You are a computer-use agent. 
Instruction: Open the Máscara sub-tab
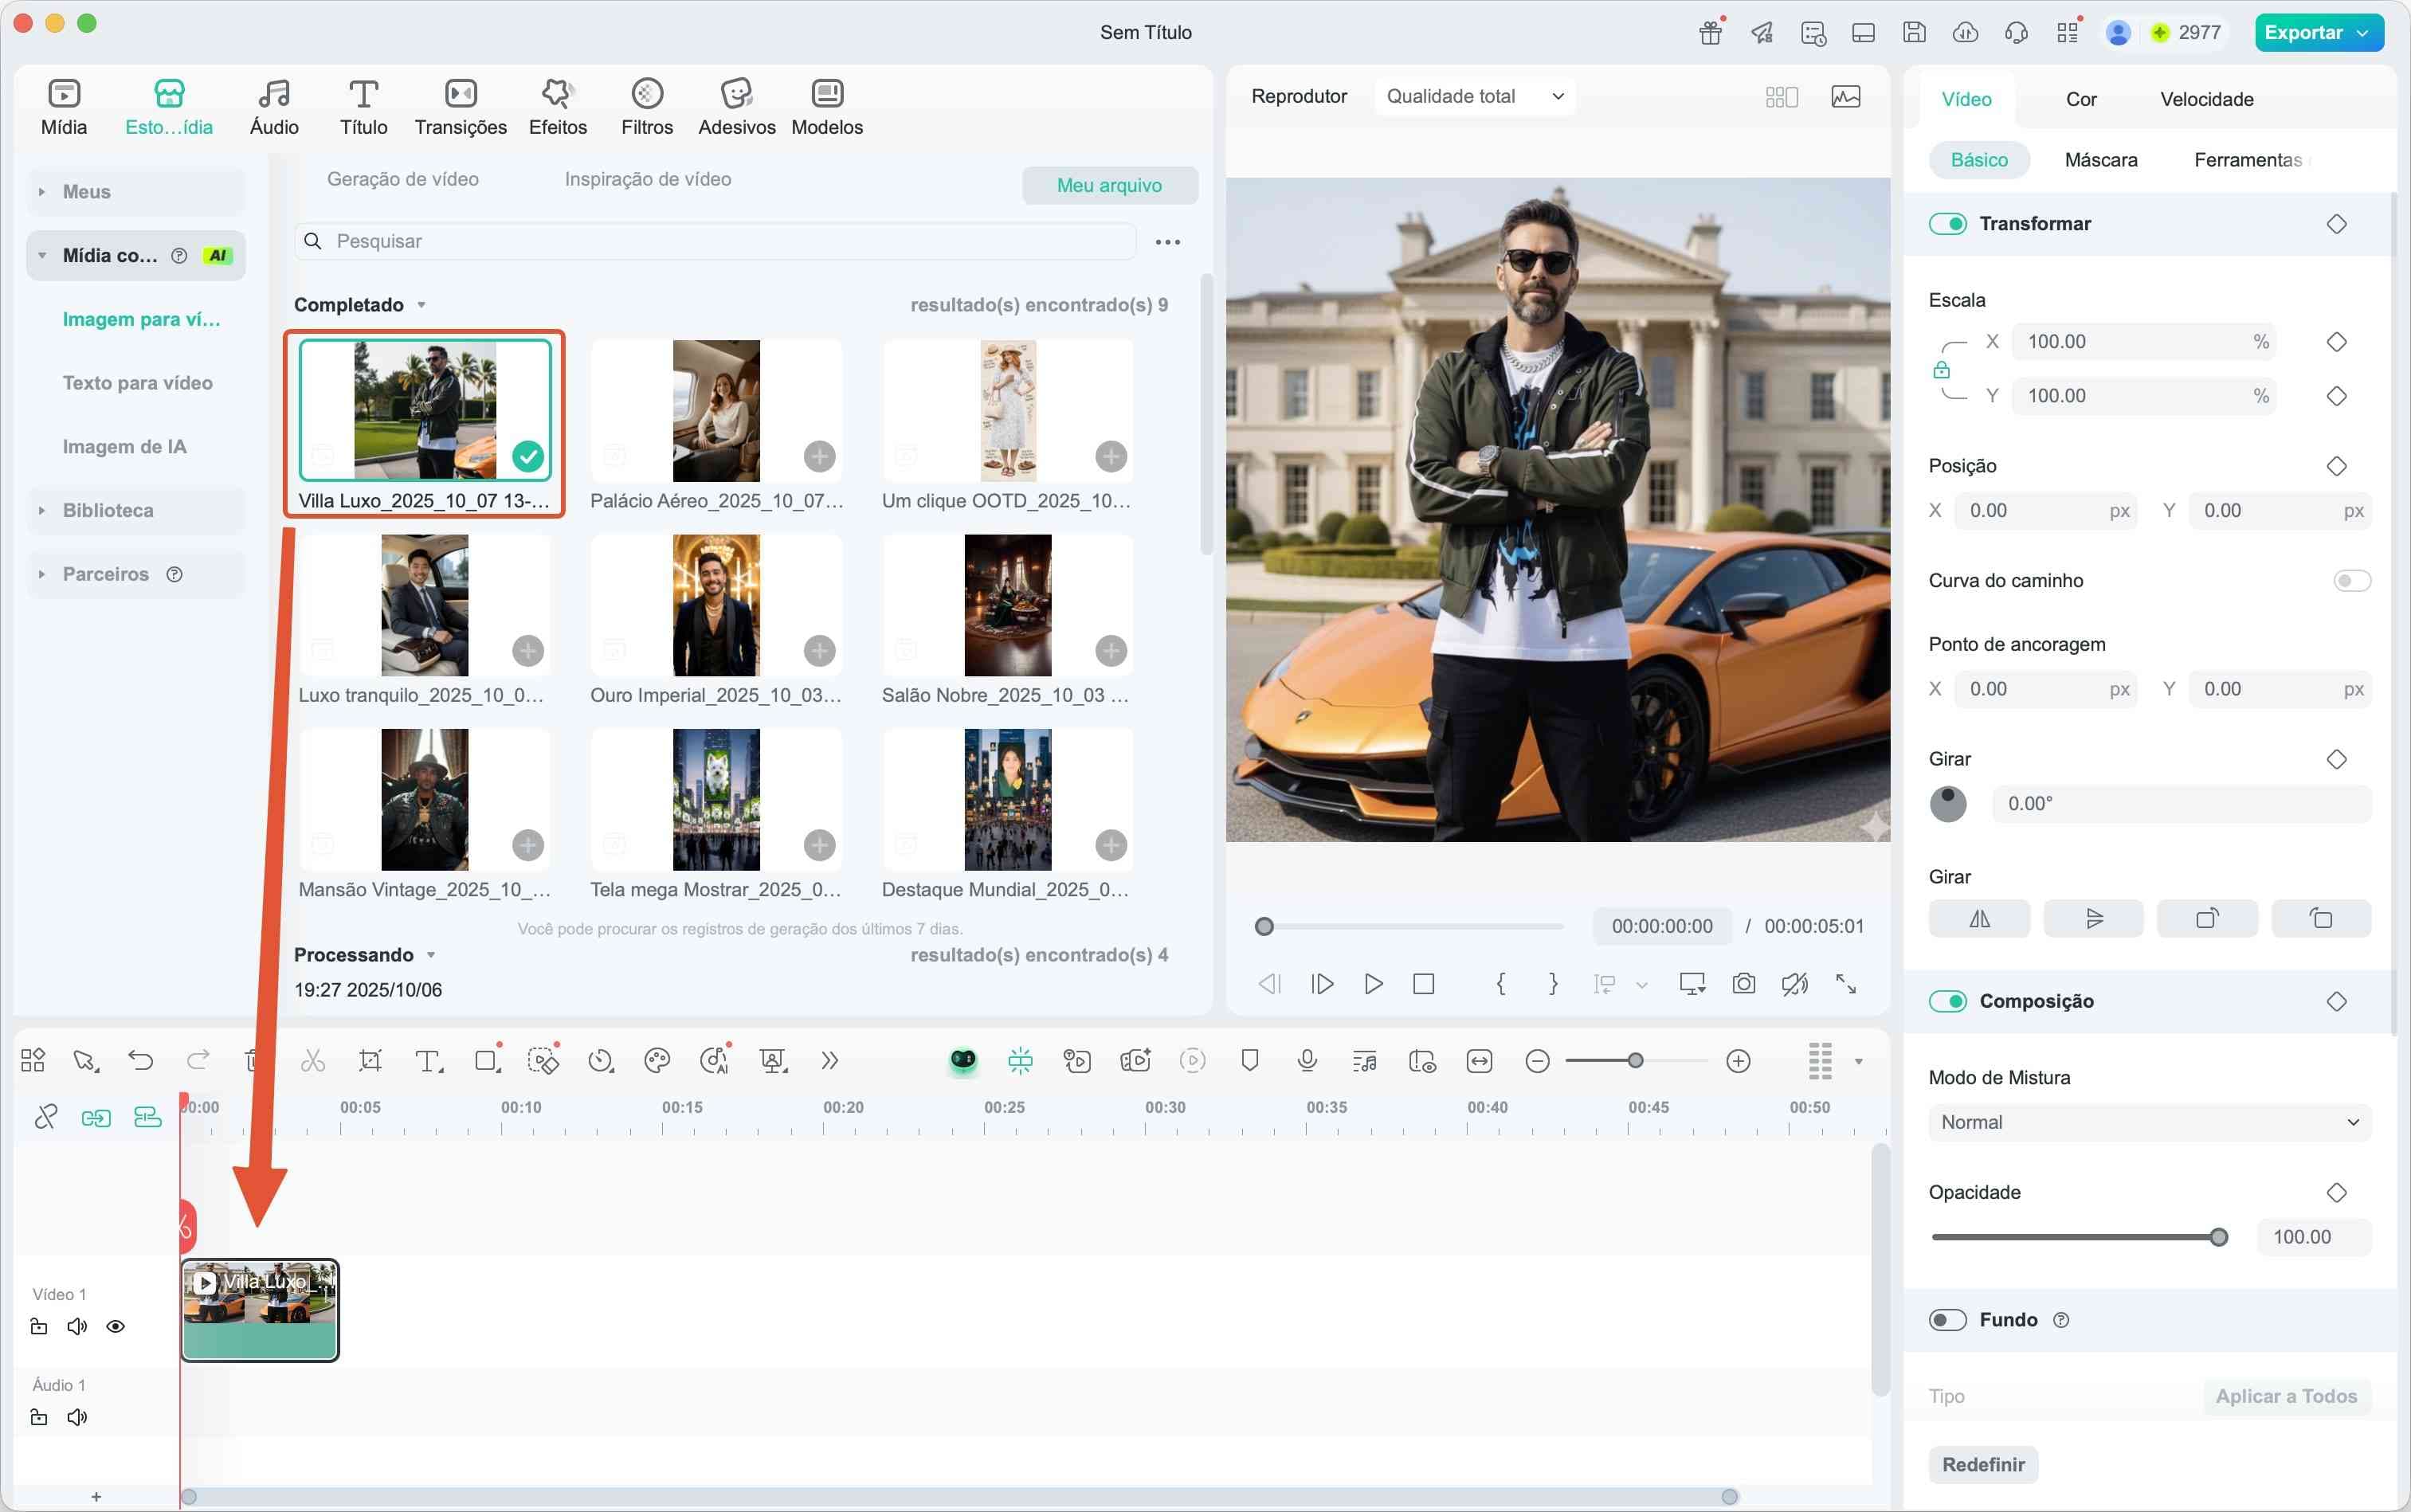[2100, 160]
